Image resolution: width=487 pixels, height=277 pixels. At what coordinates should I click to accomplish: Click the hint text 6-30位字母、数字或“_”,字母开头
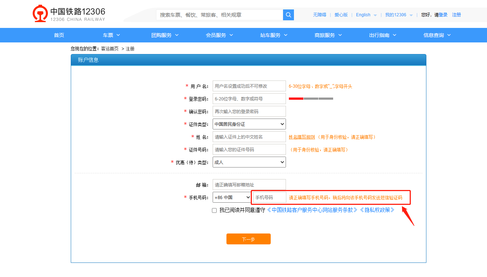tap(320, 86)
